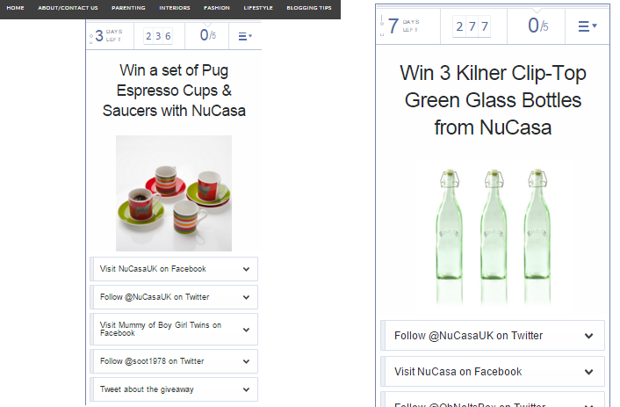620x407 pixels.
Task: Open the INTERIORS menu item
Action: [x=175, y=8]
